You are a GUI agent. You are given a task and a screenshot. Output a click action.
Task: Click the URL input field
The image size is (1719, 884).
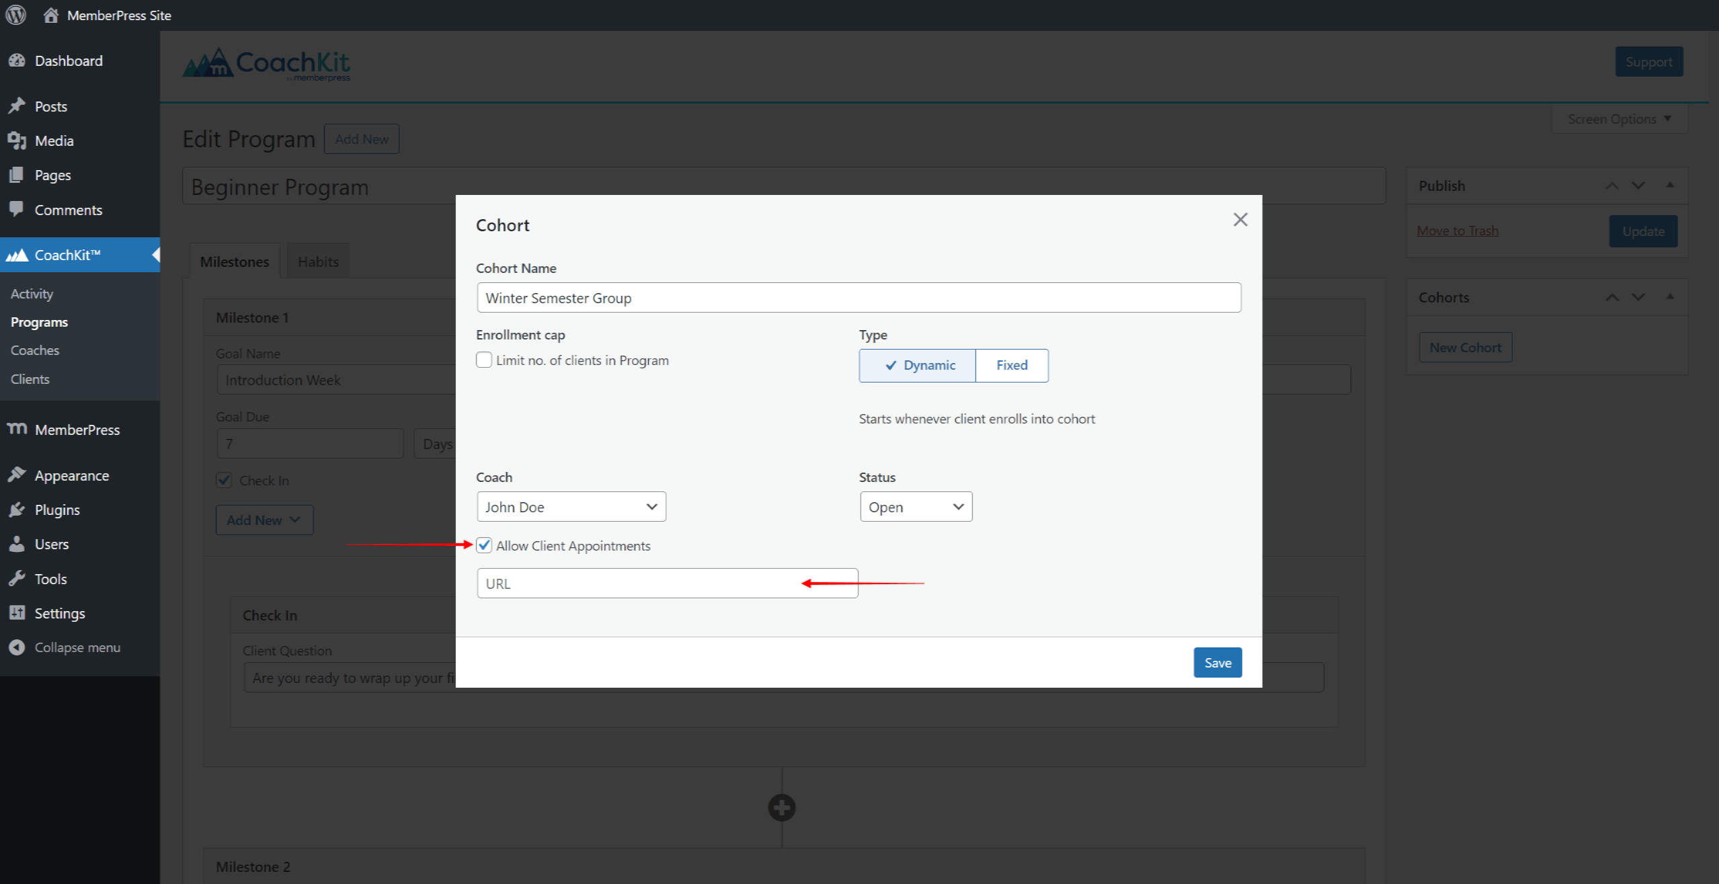click(666, 583)
